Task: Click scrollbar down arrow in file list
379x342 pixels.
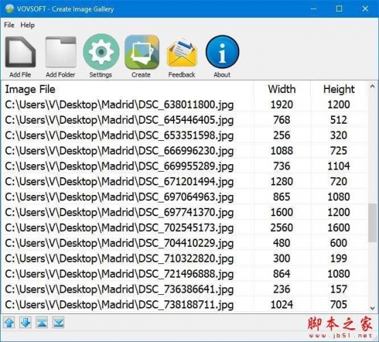Action: [372, 308]
